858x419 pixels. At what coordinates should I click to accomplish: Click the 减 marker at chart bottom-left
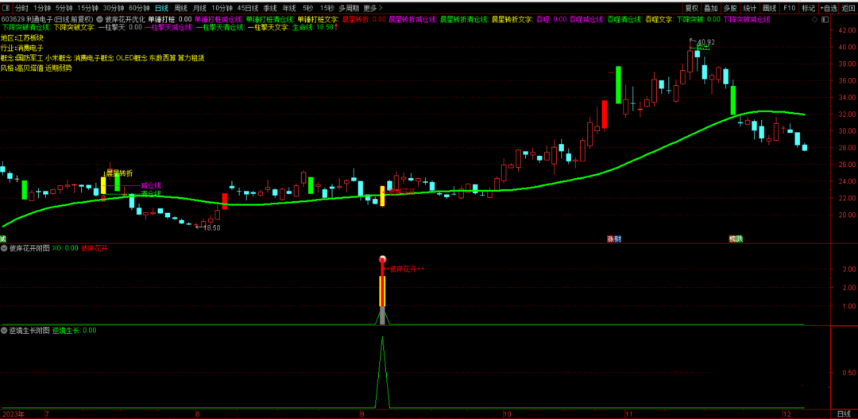pos(3,239)
